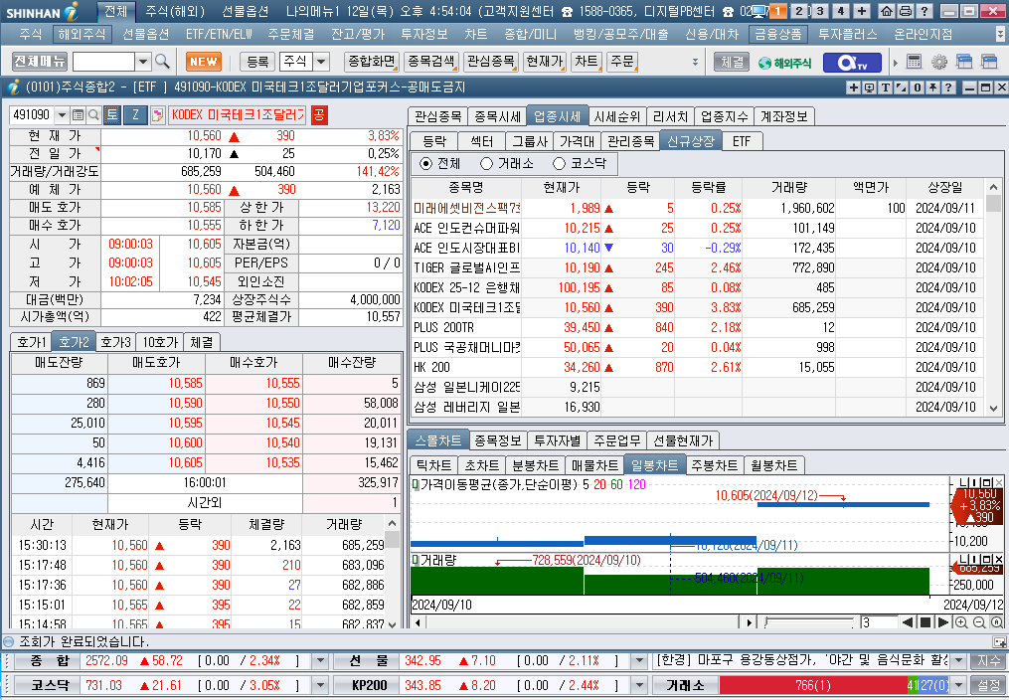Click the printer icon in title bar
This screenshot has height=700, width=1009.
pos(906,11)
